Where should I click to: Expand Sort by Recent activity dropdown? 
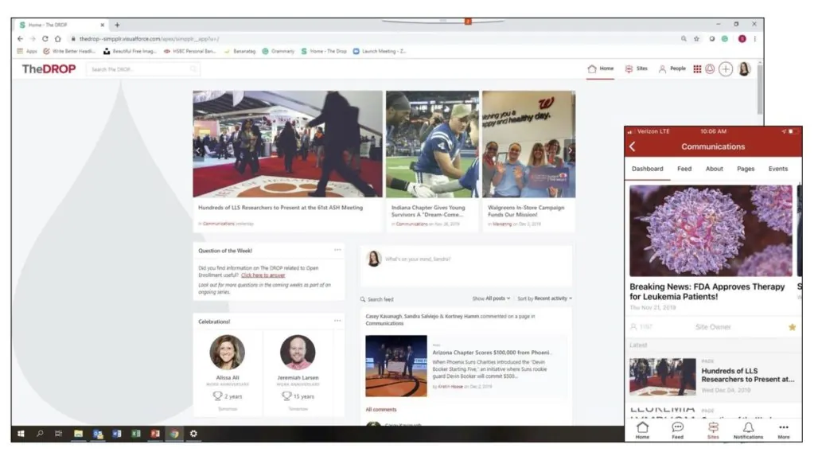pyautogui.click(x=544, y=298)
